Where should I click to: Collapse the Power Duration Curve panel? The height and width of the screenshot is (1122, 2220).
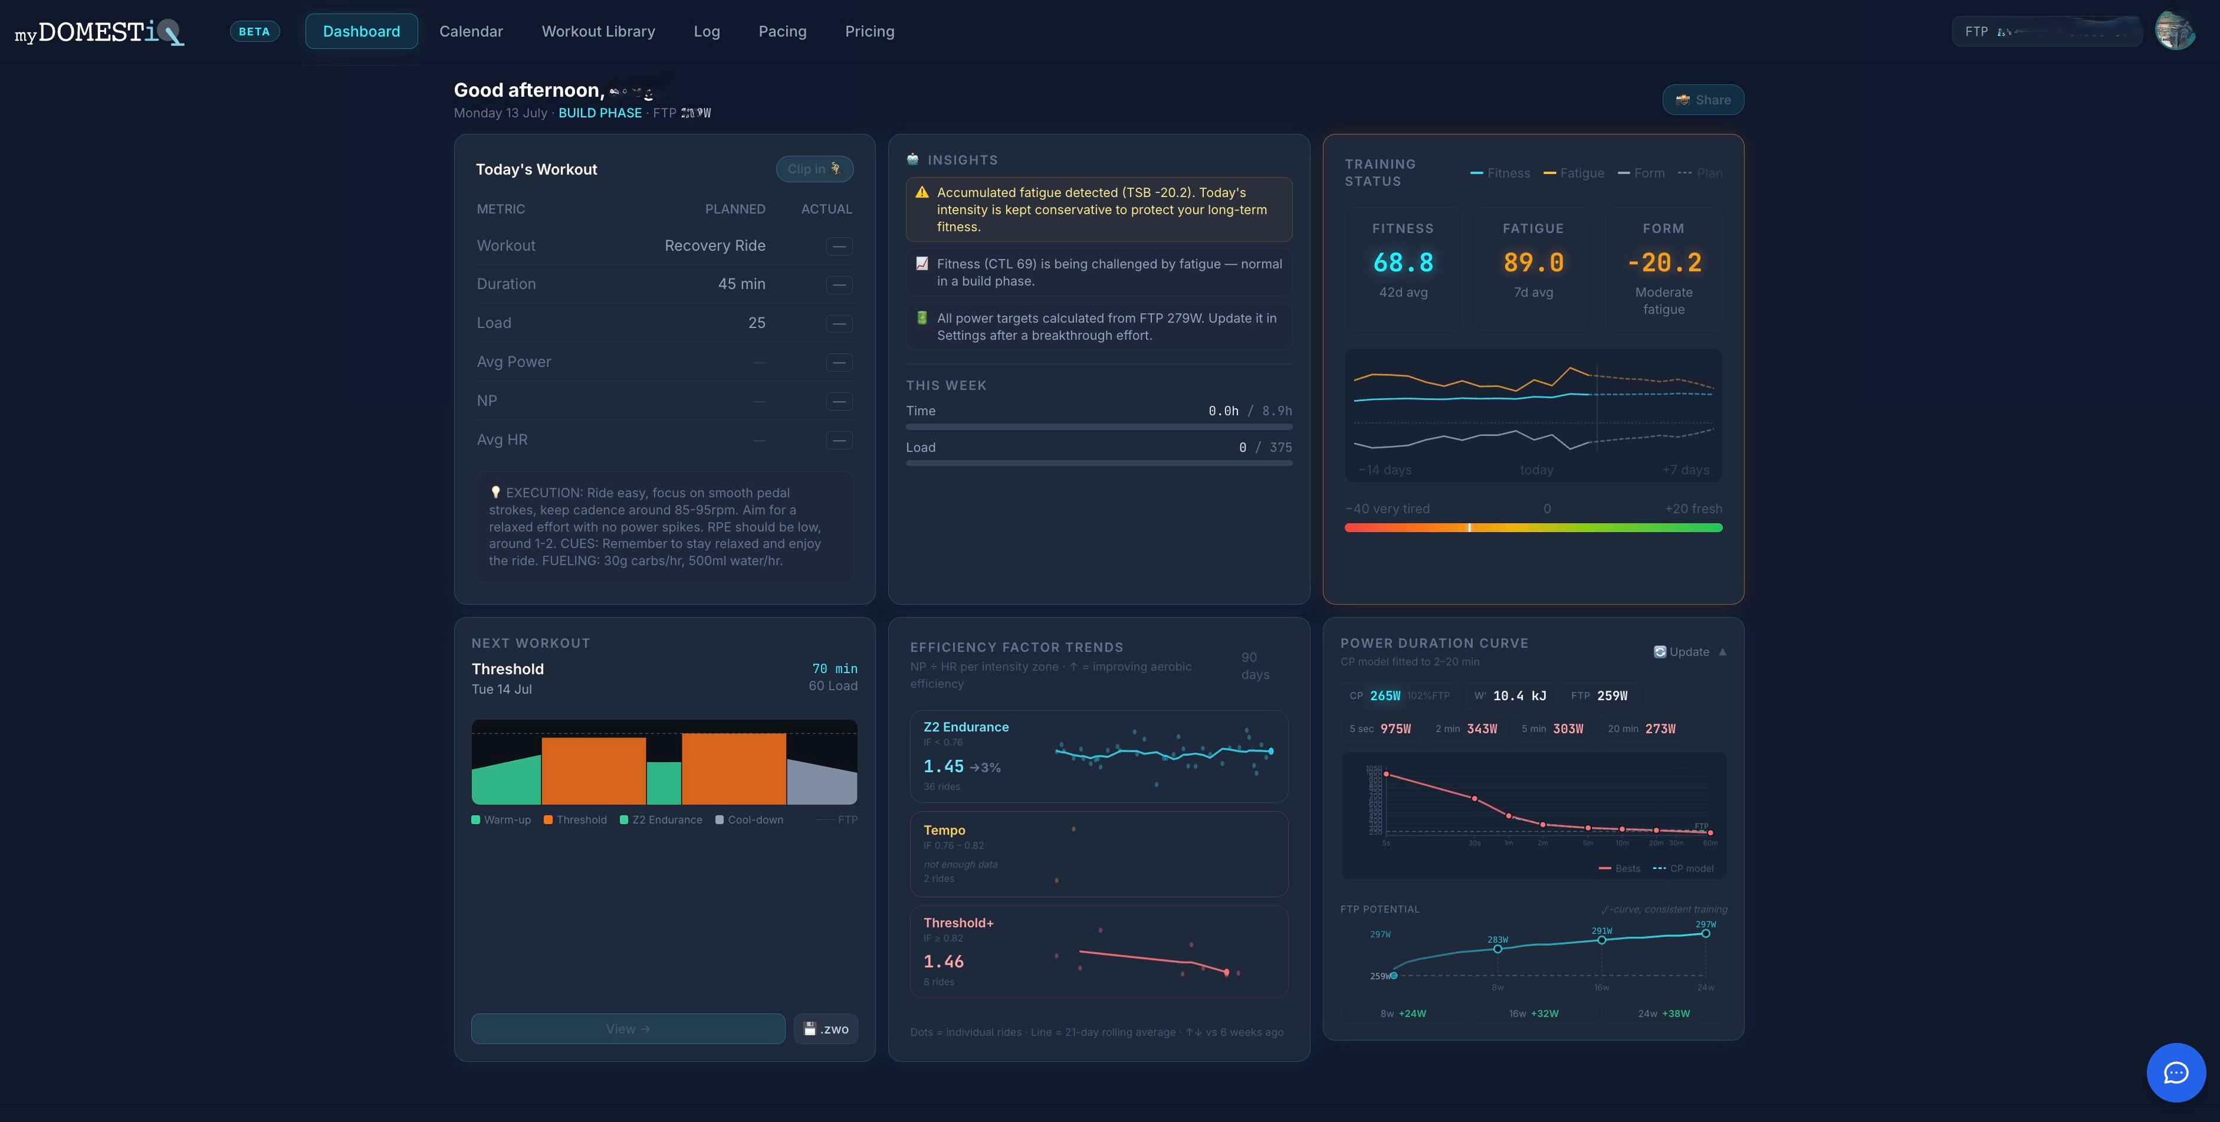[x=1722, y=651]
